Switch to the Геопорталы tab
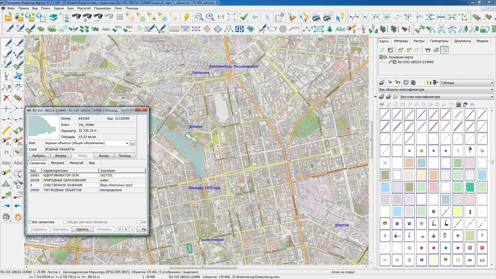The image size is (496, 279). (x=439, y=41)
